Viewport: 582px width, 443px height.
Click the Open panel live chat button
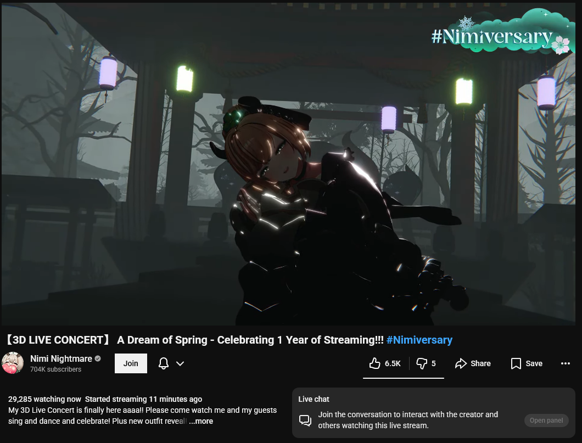(x=546, y=420)
